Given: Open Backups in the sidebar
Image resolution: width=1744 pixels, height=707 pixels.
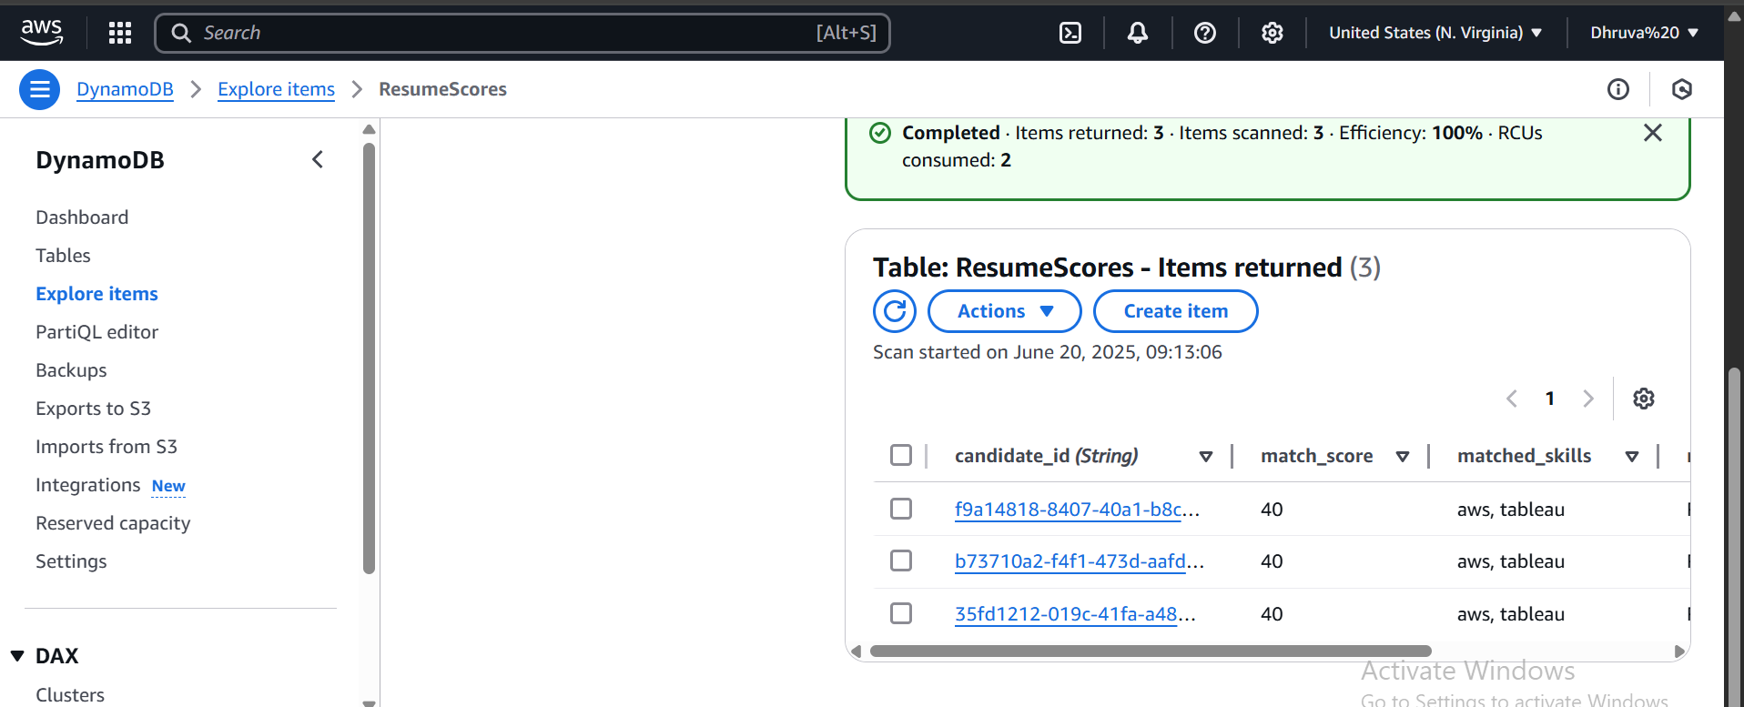Looking at the screenshot, I should (71, 370).
